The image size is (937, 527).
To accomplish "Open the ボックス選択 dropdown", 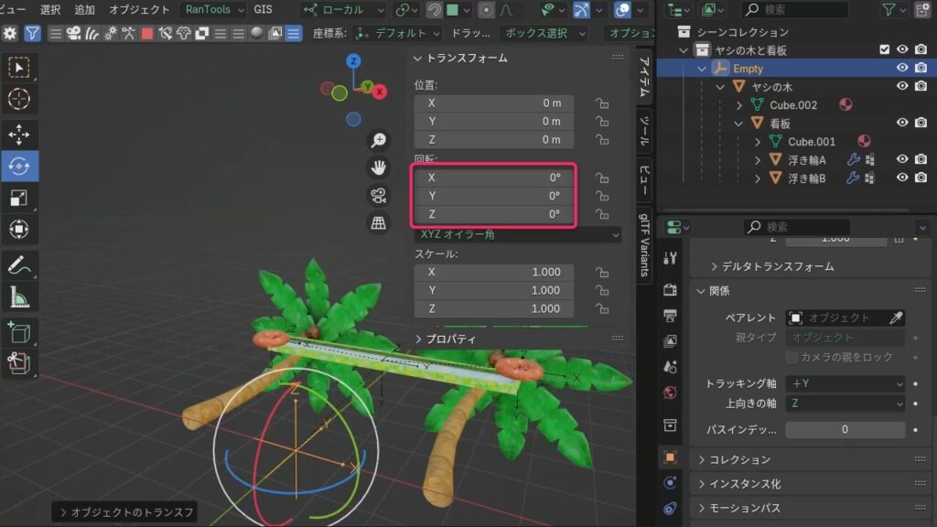I will pyautogui.click(x=544, y=34).
